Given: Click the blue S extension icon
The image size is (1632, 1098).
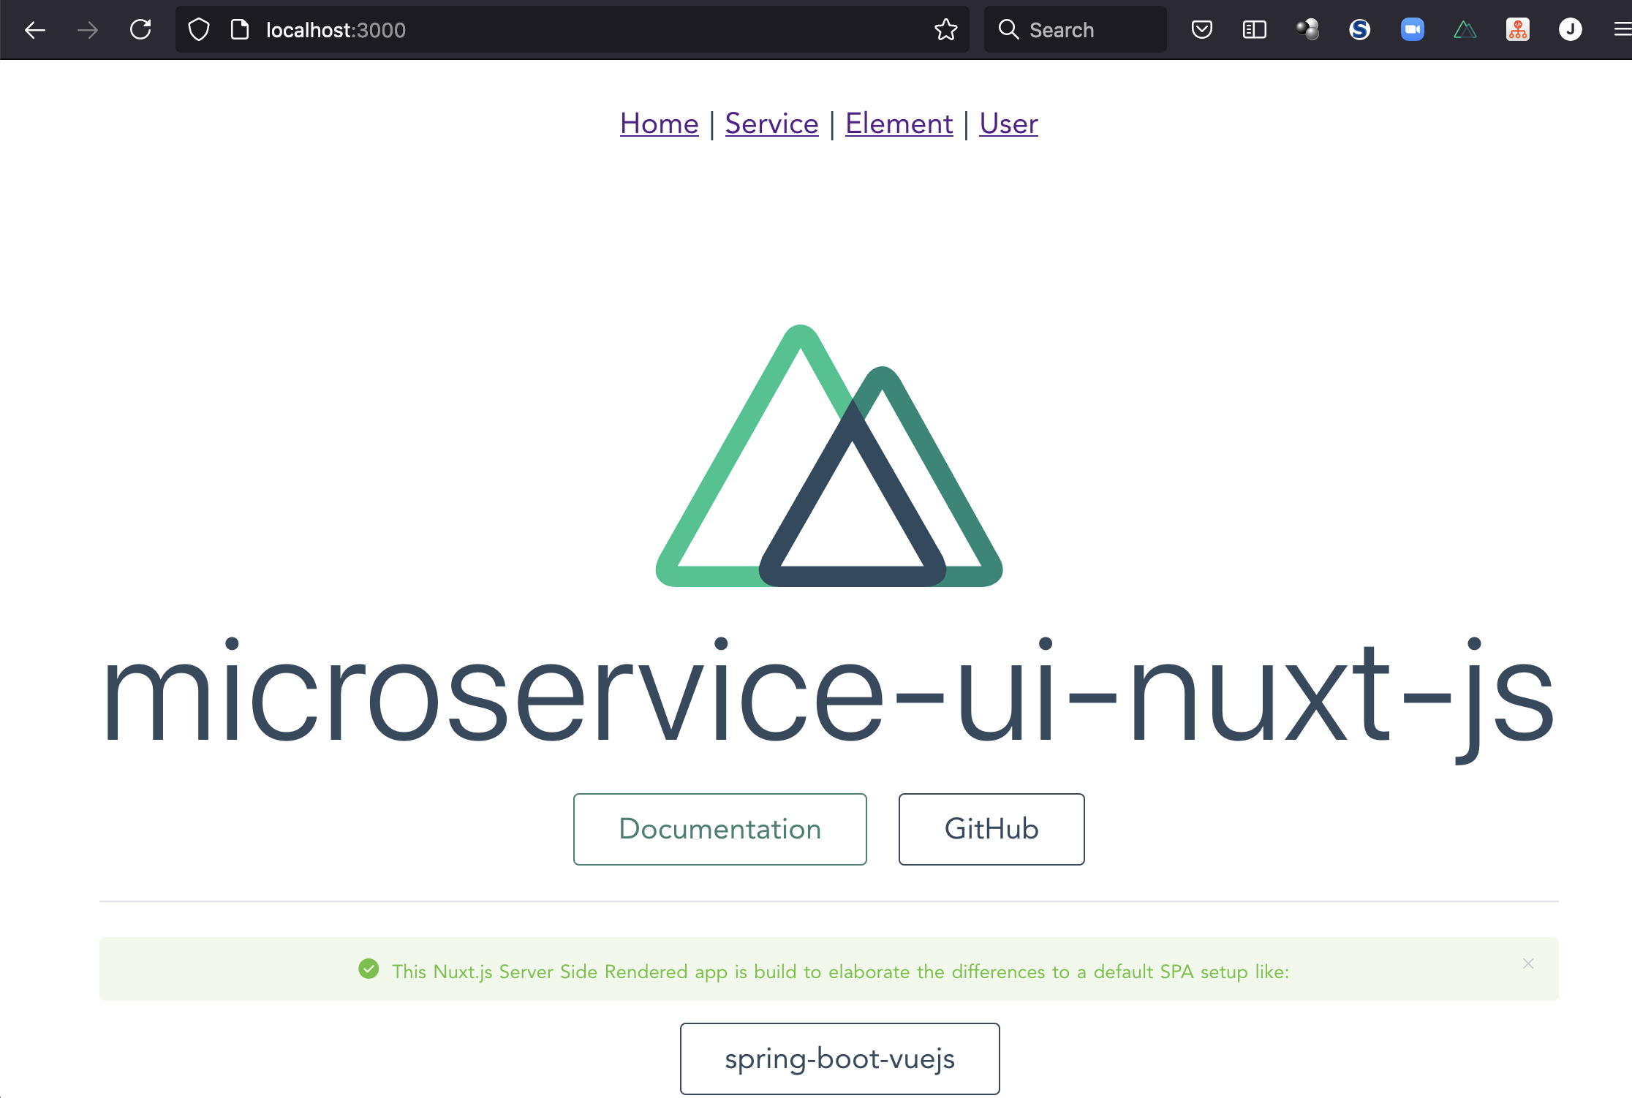Looking at the screenshot, I should 1359,30.
